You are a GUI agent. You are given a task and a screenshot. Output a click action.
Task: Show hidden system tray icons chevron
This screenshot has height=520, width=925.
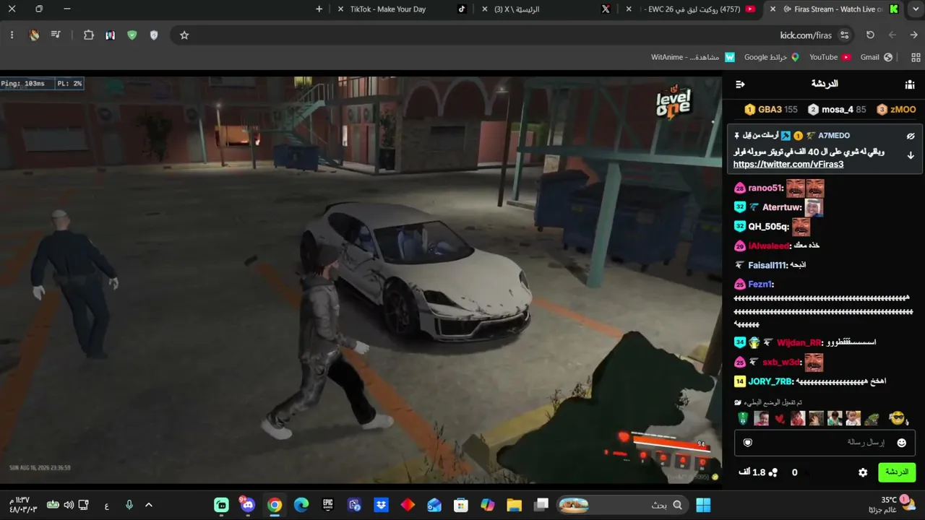coord(149,505)
